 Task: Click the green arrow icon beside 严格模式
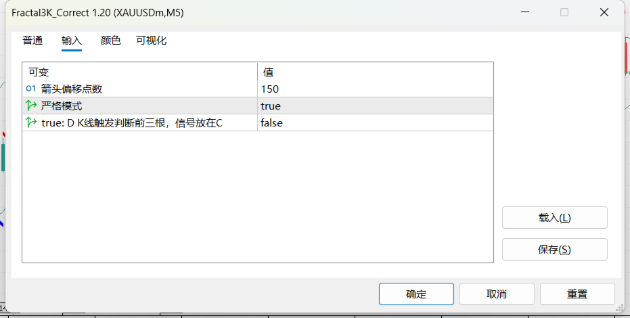[x=31, y=106]
